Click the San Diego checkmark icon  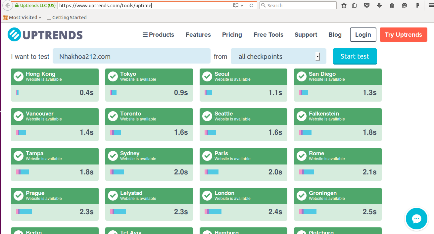(x=302, y=76)
